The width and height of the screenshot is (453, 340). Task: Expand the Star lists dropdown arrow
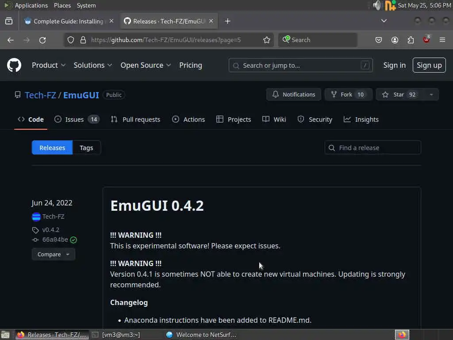(431, 95)
